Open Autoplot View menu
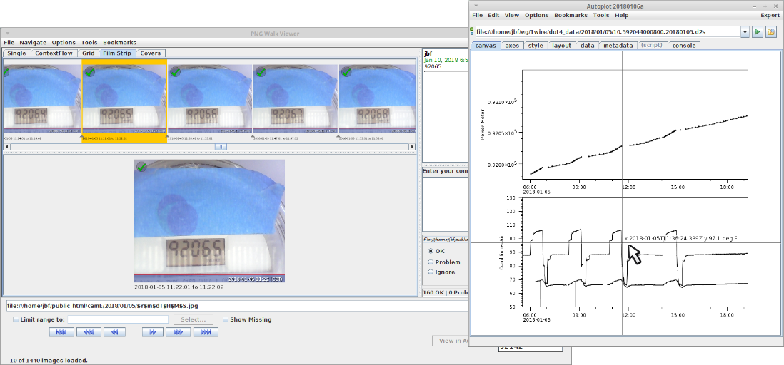 511,16
